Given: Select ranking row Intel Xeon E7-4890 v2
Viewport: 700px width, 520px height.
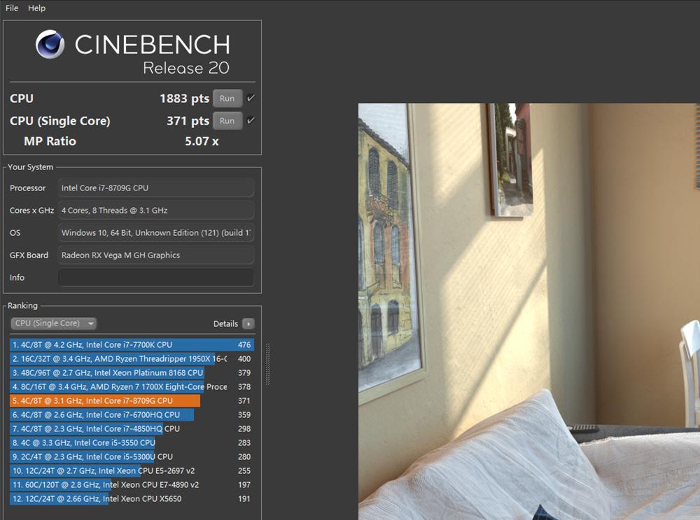Looking at the screenshot, I should pyautogui.click(x=132, y=485).
